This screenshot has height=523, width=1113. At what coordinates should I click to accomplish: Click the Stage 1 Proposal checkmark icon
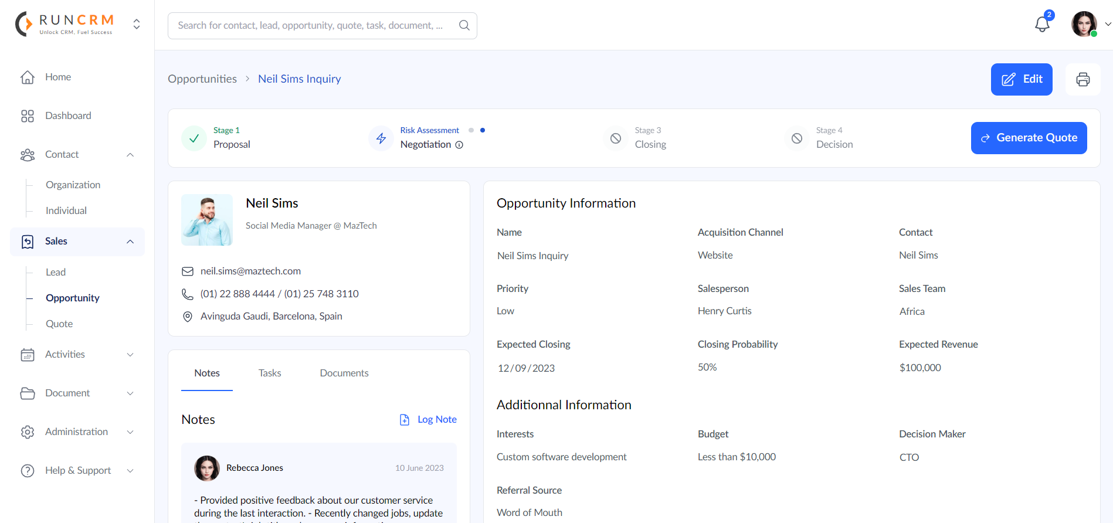pos(194,138)
